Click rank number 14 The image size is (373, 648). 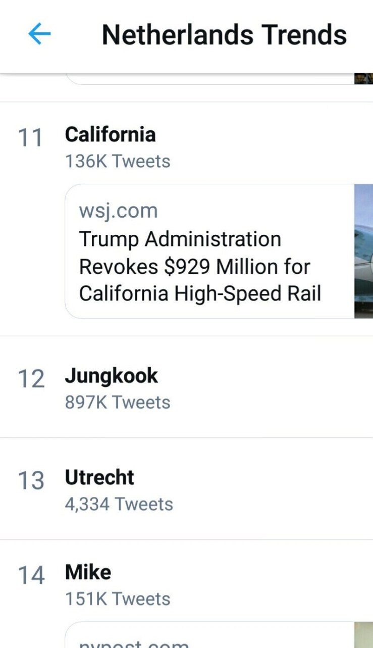click(31, 575)
